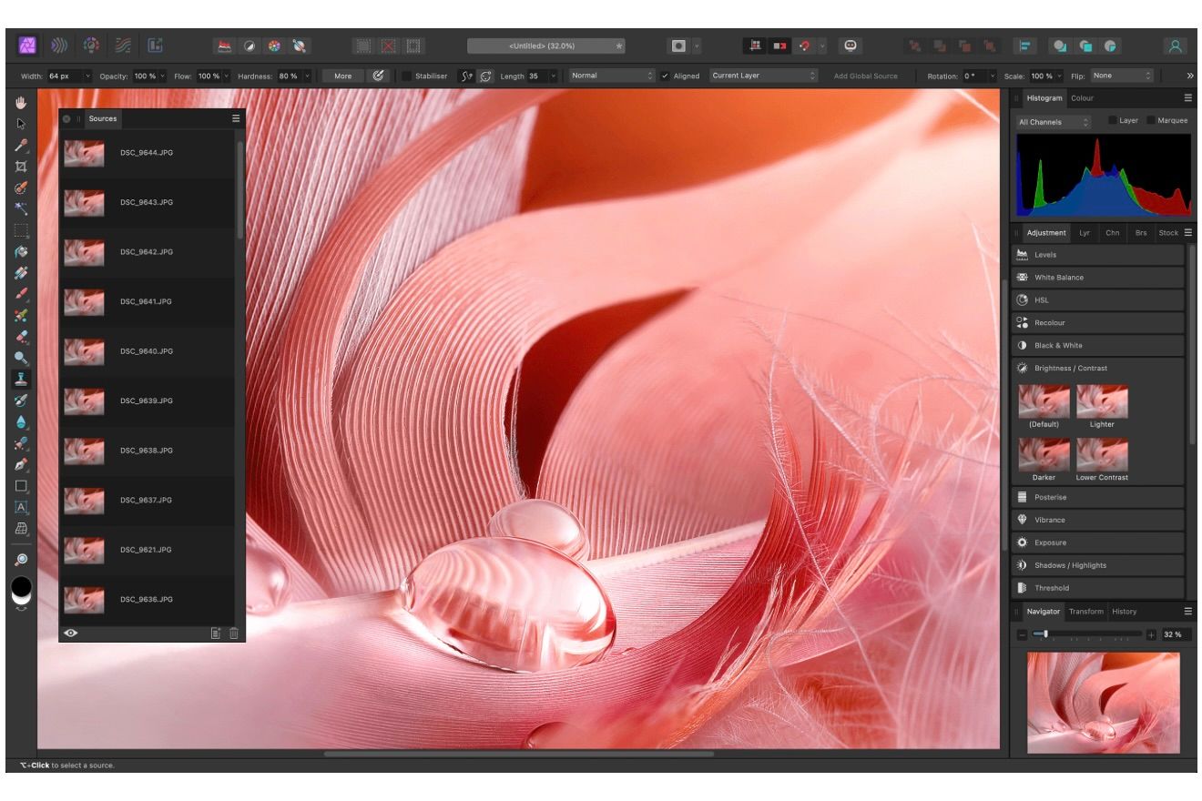This screenshot has width=1202, height=801.
Task: Switch to Export Persona
Action: [x=155, y=46]
